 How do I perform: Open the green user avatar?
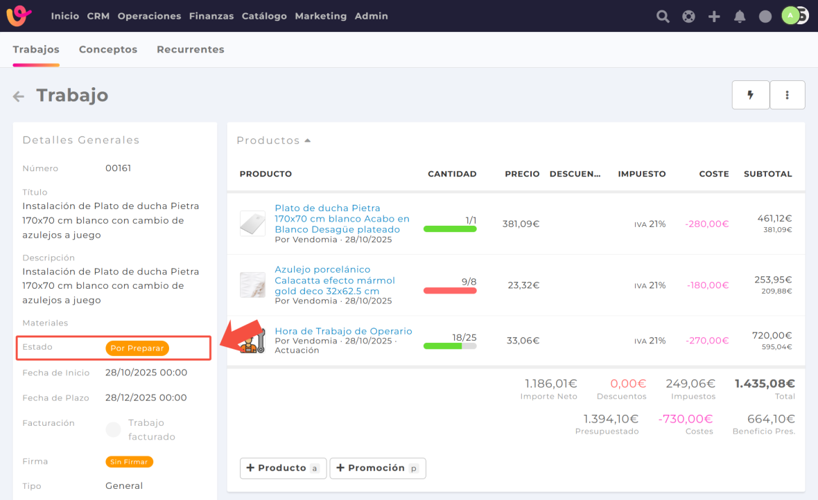click(790, 15)
